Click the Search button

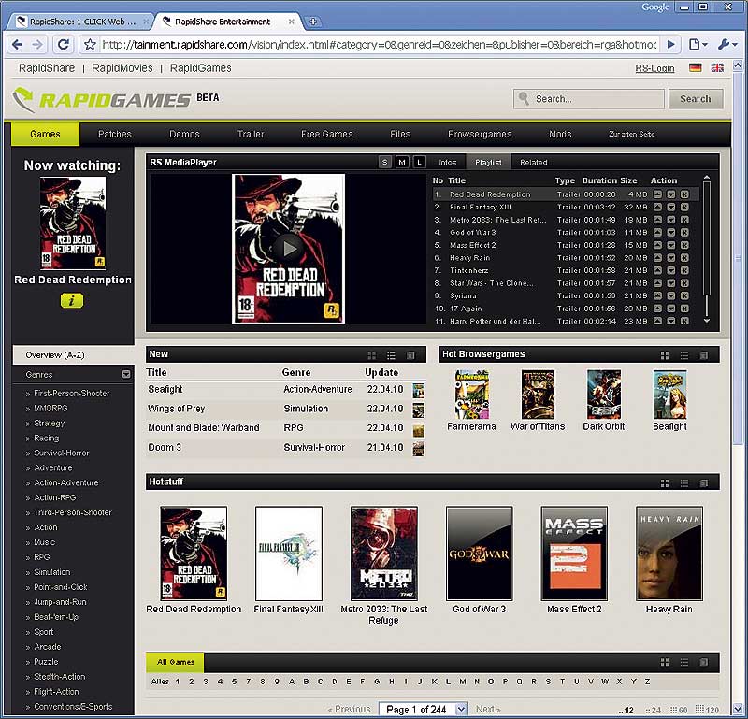696,99
